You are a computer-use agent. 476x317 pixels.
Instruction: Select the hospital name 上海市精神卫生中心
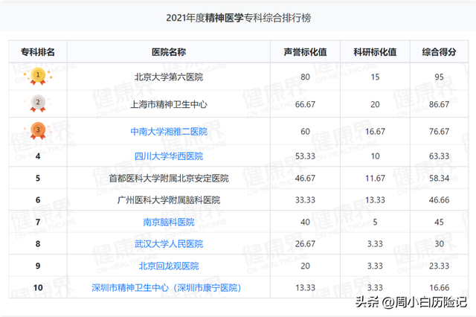[169, 104]
